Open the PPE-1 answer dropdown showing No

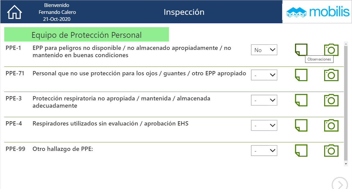click(264, 50)
